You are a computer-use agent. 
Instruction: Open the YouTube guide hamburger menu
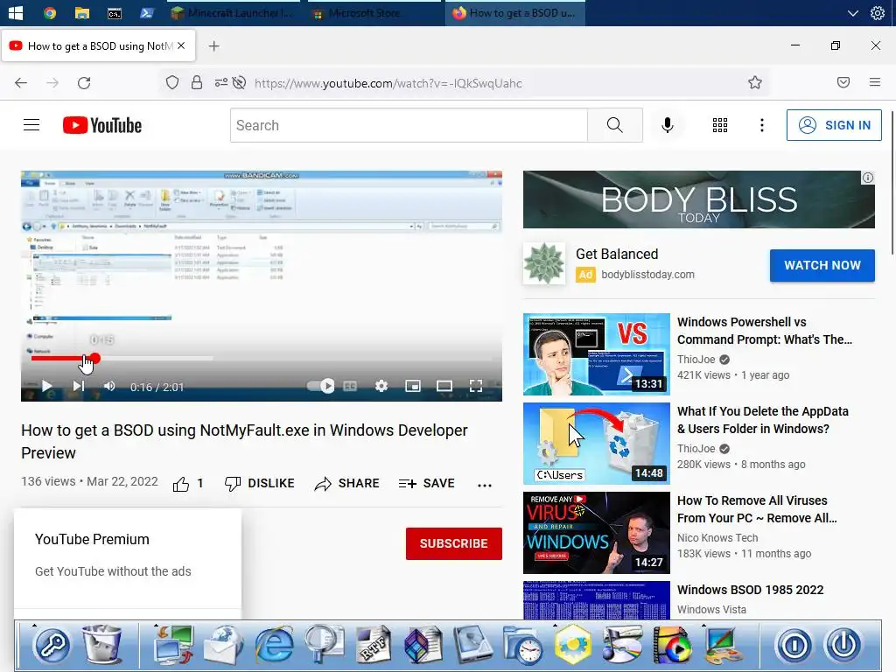pos(31,125)
